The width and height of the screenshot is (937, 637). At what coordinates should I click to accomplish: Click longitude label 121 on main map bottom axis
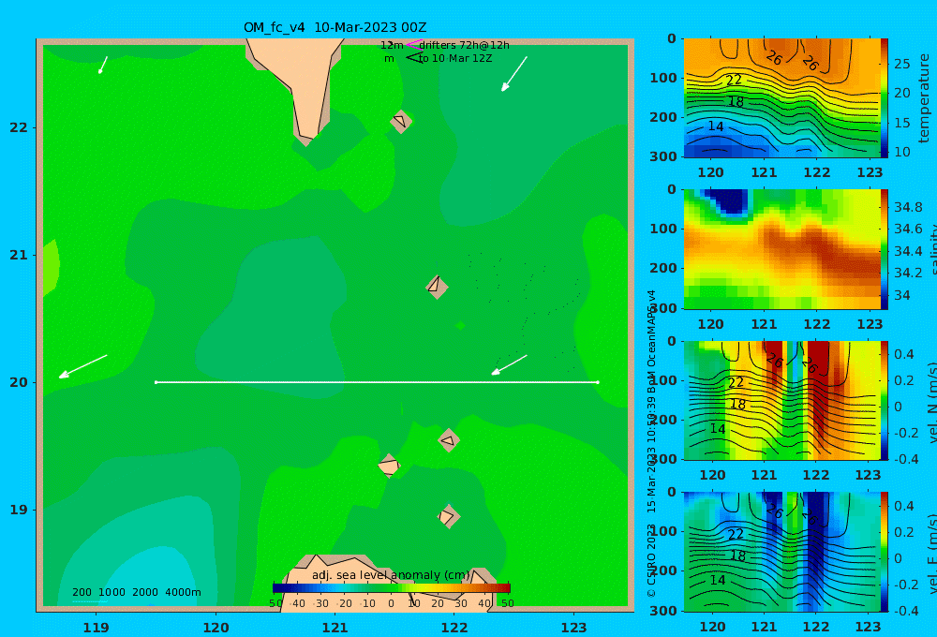(x=335, y=628)
